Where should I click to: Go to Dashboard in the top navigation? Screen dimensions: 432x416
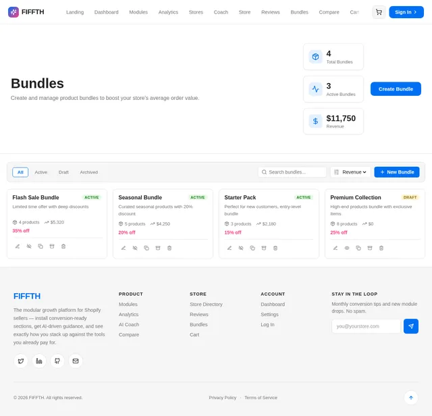[x=107, y=12]
